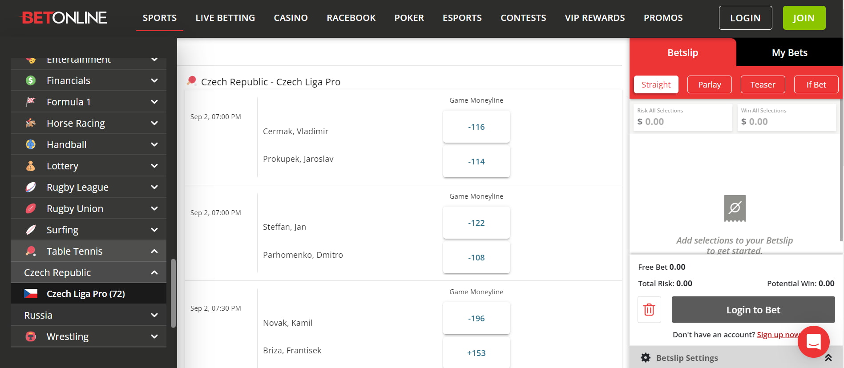Select the If Bet type
This screenshot has height=368, width=844.
coord(816,84)
